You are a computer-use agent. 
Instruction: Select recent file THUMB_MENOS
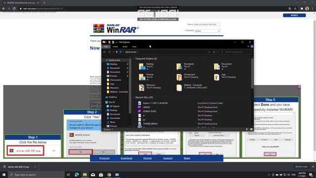(x=150, y=124)
